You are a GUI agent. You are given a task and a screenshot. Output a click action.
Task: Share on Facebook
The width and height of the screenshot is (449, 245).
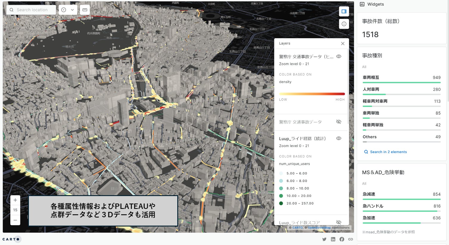(x=342, y=239)
